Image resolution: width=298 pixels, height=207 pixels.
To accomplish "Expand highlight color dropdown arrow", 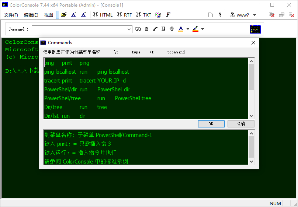I will 202,29.
